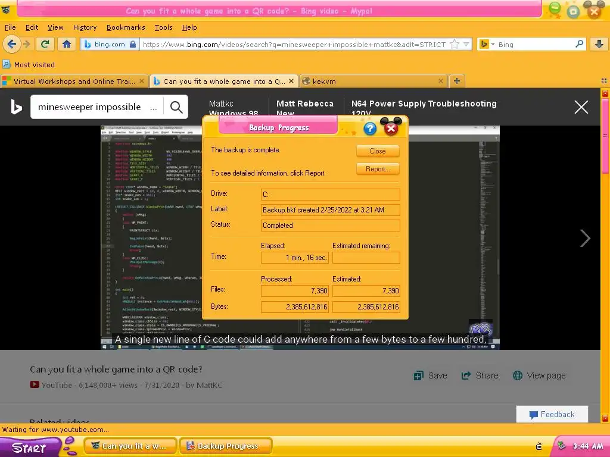Click the quick-launch icon beside Start

pos(70,446)
